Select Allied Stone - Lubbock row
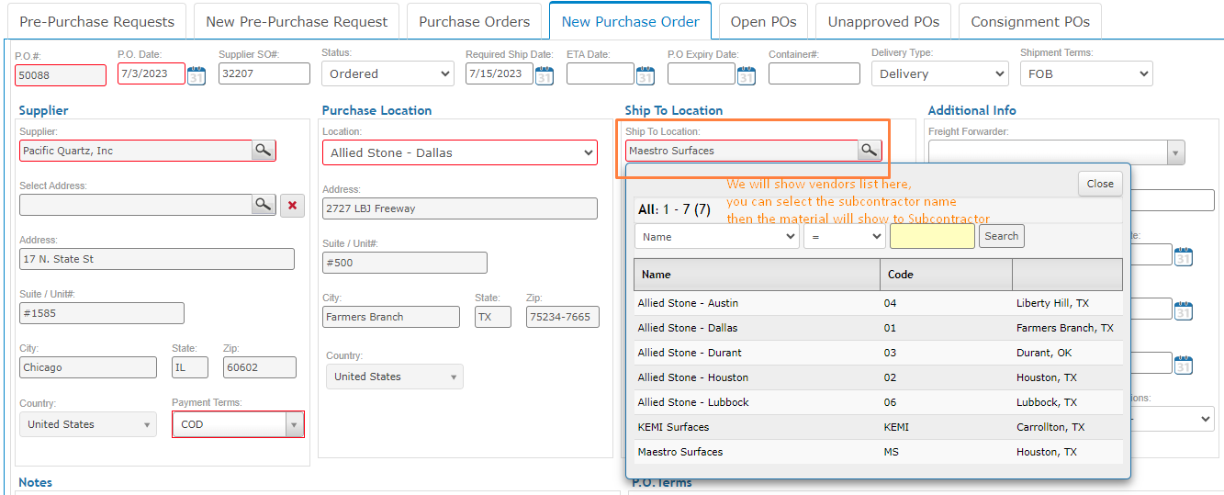Viewport: 1224px width, 495px height. [878, 402]
